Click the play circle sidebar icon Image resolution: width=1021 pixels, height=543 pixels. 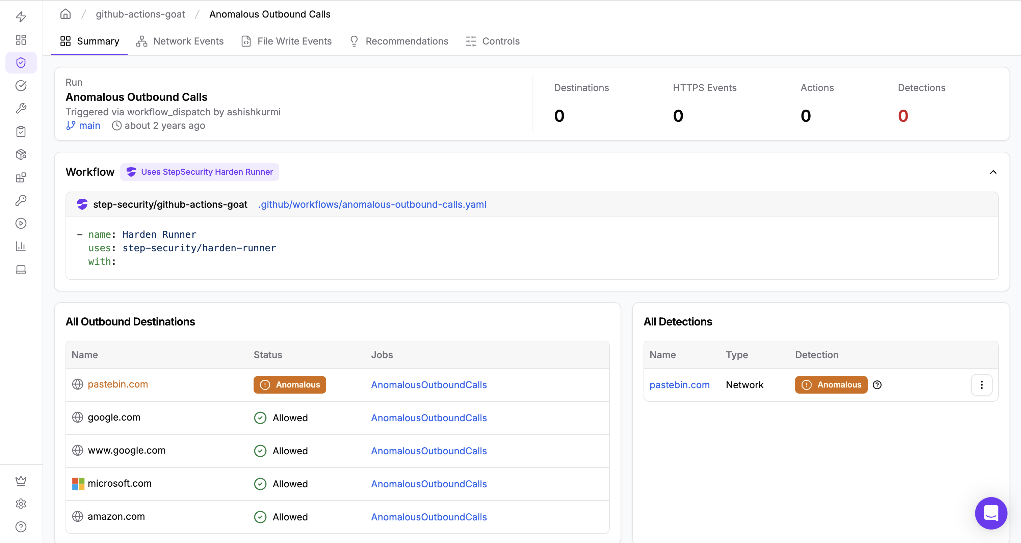21,223
